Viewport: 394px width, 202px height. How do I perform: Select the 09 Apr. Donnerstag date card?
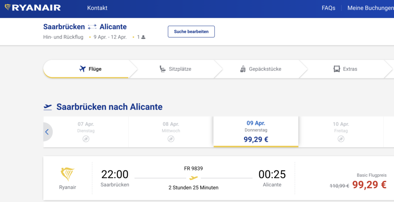(256, 131)
